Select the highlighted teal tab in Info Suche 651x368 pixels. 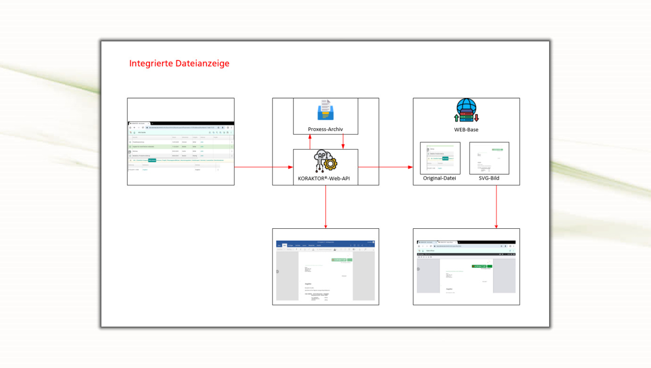point(152,160)
